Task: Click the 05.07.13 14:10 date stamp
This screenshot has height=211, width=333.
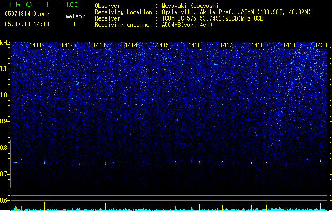Action: click(27, 24)
